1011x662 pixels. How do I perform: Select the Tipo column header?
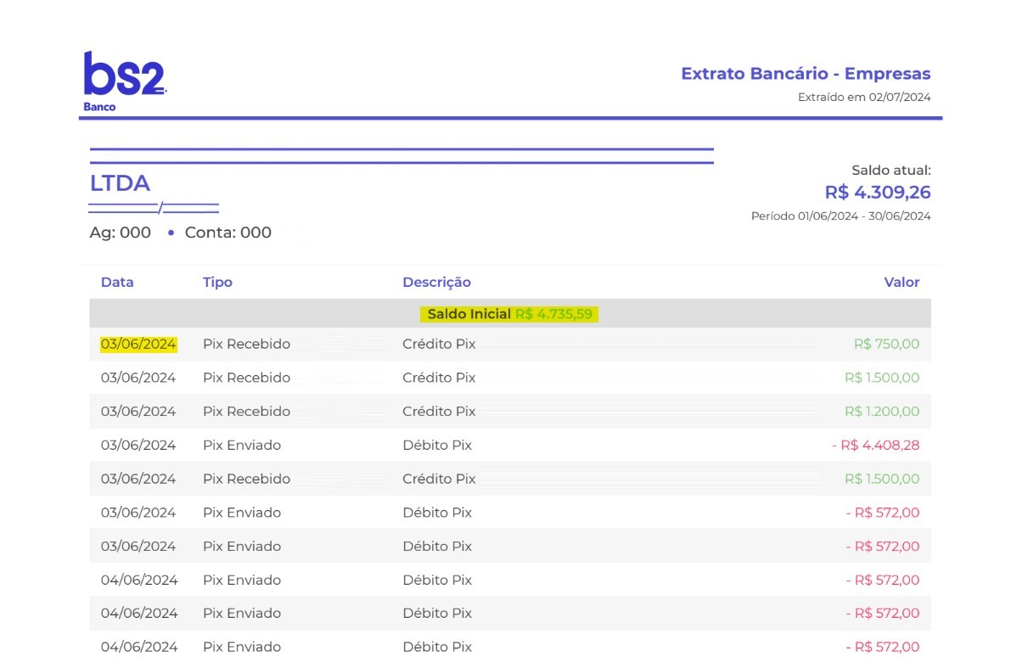click(217, 282)
